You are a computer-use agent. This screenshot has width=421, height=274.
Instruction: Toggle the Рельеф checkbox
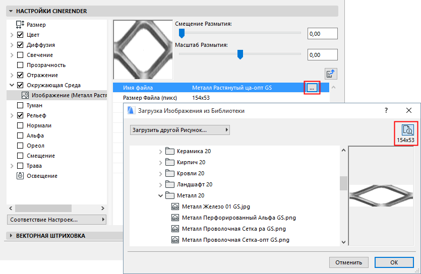pos(20,115)
